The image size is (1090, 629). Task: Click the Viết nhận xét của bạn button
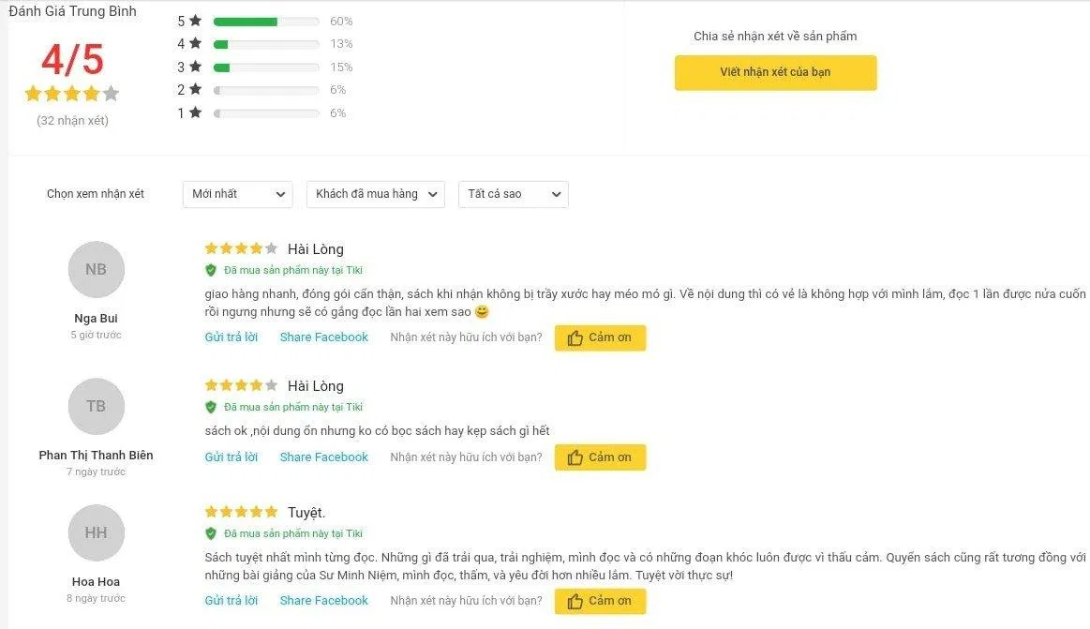point(775,72)
